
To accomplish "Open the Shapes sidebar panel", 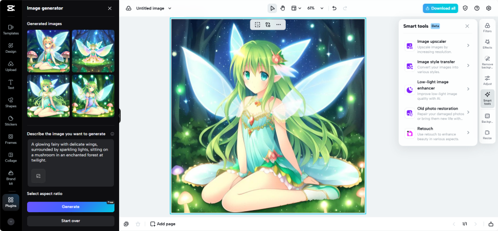I will click(x=10, y=102).
